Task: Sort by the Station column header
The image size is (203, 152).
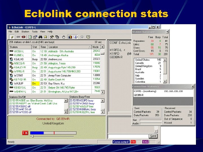Action: [20, 47]
